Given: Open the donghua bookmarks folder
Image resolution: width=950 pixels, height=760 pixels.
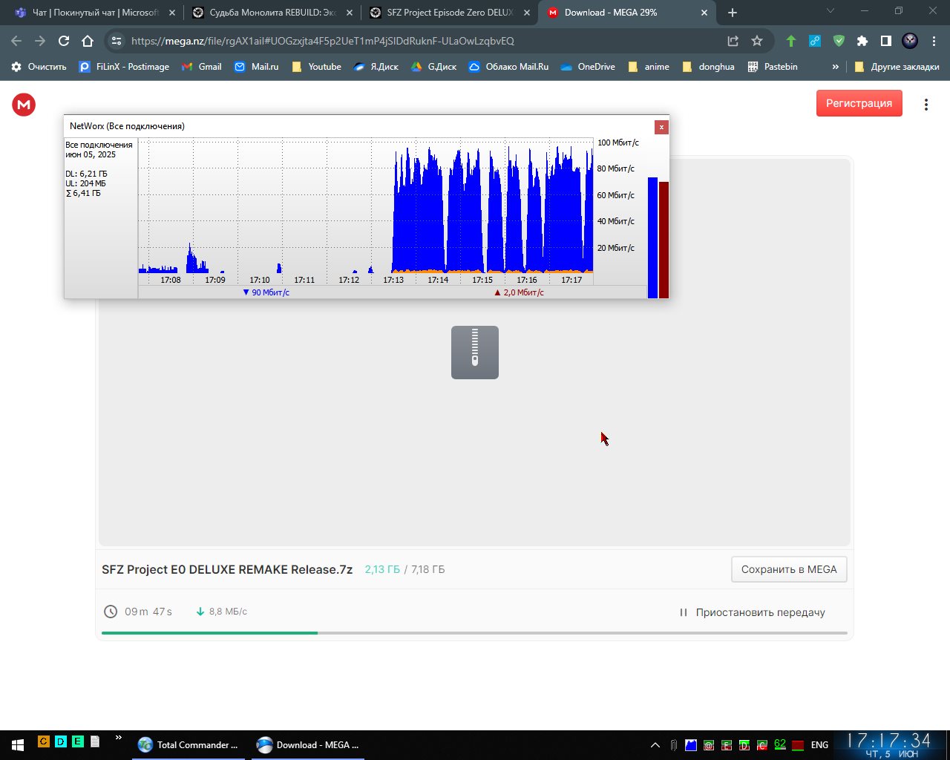Looking at the screenshot, I should pyautogui.click(x=708, y=67).
